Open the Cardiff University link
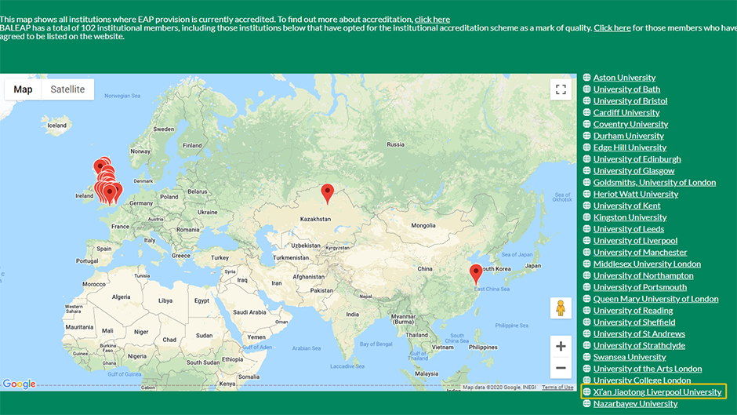 pyautogui.click(x=626, y=112)
